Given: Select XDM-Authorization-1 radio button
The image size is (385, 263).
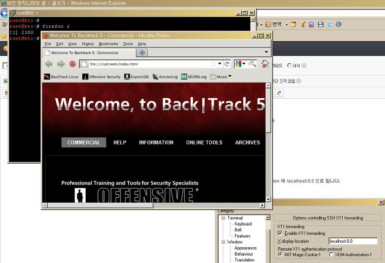Looking at the screenshot, I should (331, 255).
